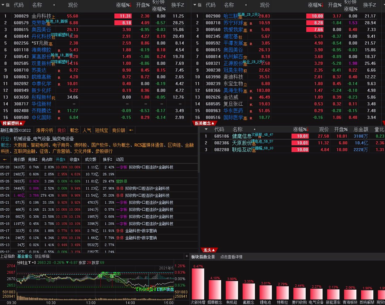Select the 我爱我家 stock row

[288, 29]
